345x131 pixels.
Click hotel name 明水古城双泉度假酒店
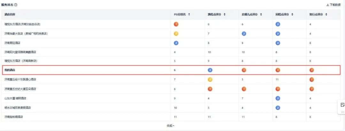pyautogui.click(x=19, y=108)
